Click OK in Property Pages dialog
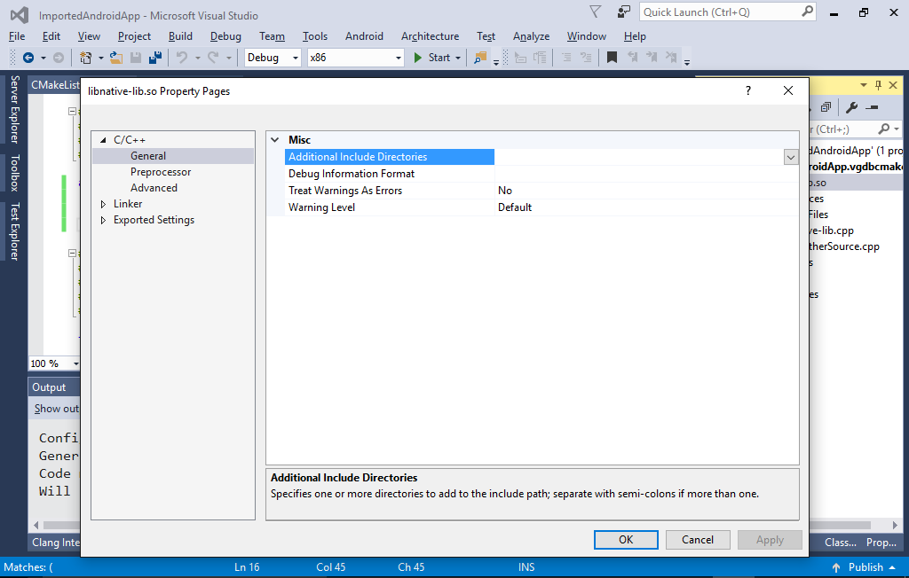Viewport: 909px width, 578px height. coord(626,540)
